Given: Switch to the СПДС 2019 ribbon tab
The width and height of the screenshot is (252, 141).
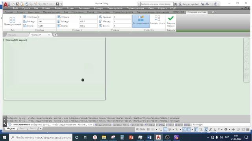Looking at the screenshot, I should click(x=178, y=12).
